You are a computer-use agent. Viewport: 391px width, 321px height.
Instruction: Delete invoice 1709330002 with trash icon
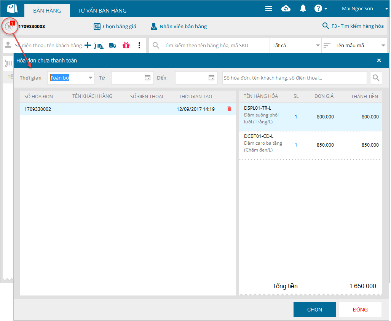(229, 109)
